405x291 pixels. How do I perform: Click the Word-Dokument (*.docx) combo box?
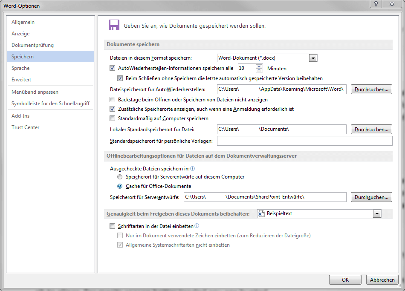267,58
